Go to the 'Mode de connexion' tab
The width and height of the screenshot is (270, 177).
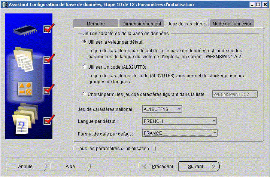pos(232,24)
